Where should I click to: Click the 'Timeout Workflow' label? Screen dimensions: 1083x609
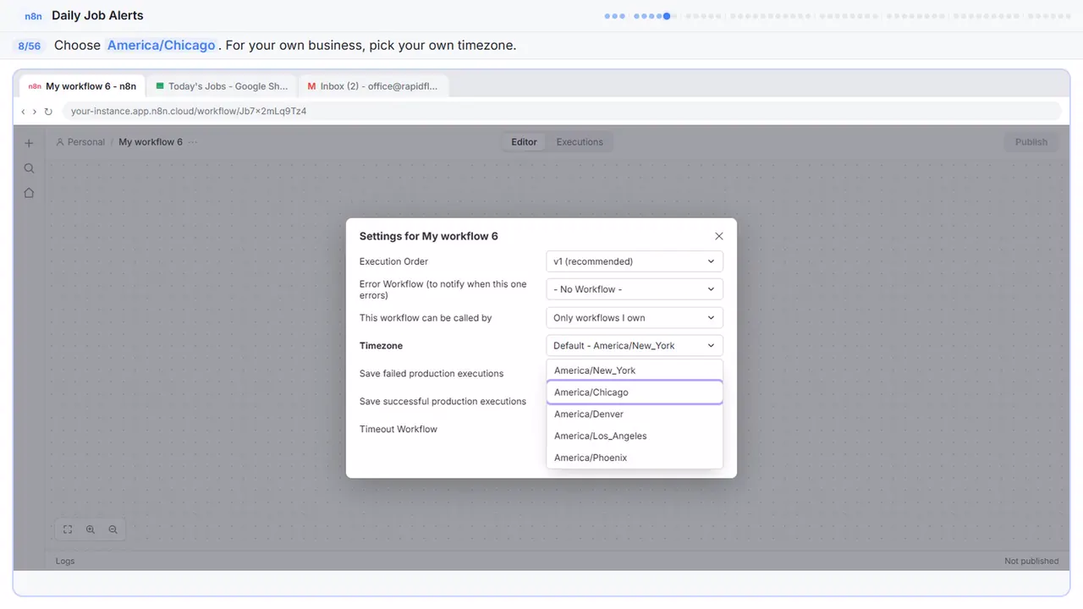point(399,430)
